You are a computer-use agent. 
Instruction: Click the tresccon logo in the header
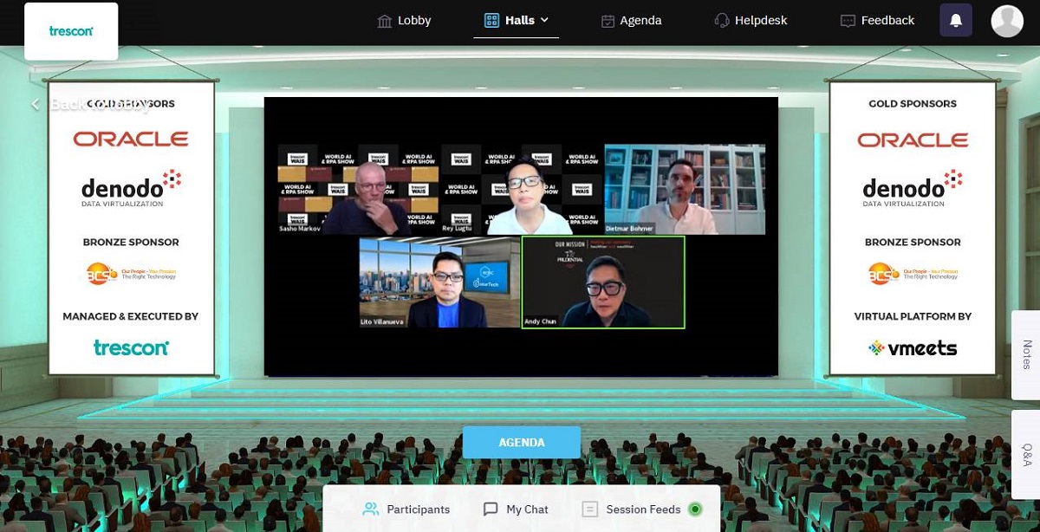point(71,31)
